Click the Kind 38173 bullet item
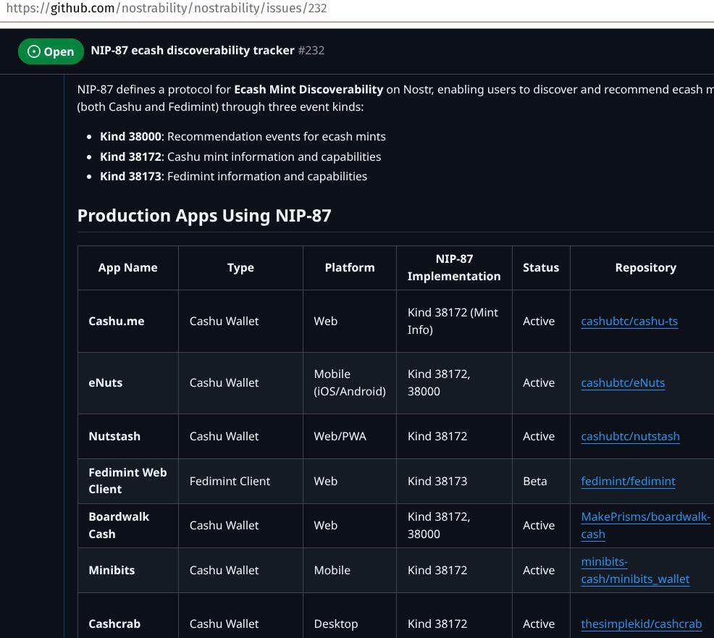 (x=234, y=176)
